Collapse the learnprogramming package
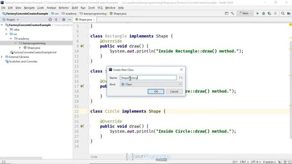 point(15,43)
